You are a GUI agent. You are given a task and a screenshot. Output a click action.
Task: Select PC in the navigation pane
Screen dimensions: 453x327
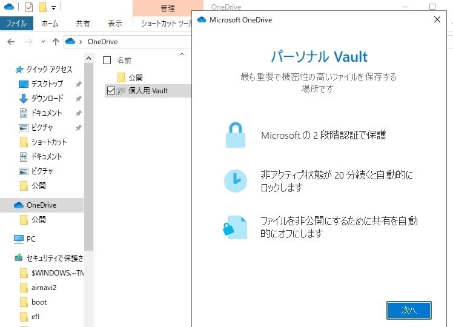point(31,239)
